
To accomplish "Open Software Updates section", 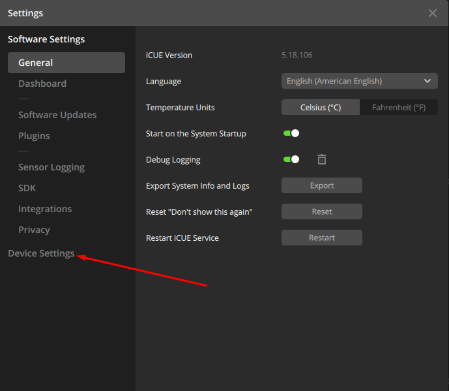I will 57,115.
